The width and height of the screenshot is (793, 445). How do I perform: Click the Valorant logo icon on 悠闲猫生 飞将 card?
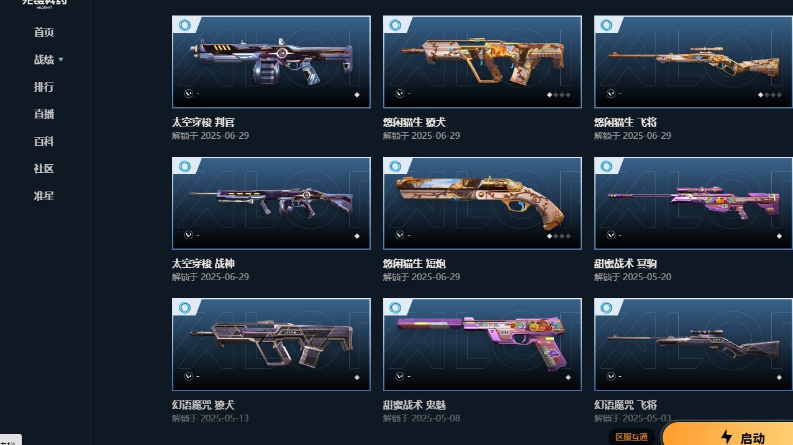[x=611, y=94]
